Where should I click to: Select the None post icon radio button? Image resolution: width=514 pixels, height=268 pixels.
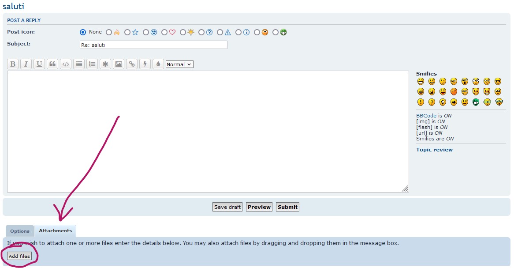[x=83, y=32]
